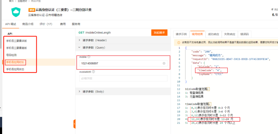Click the green cloud shield product logo

tap(16, 12)
